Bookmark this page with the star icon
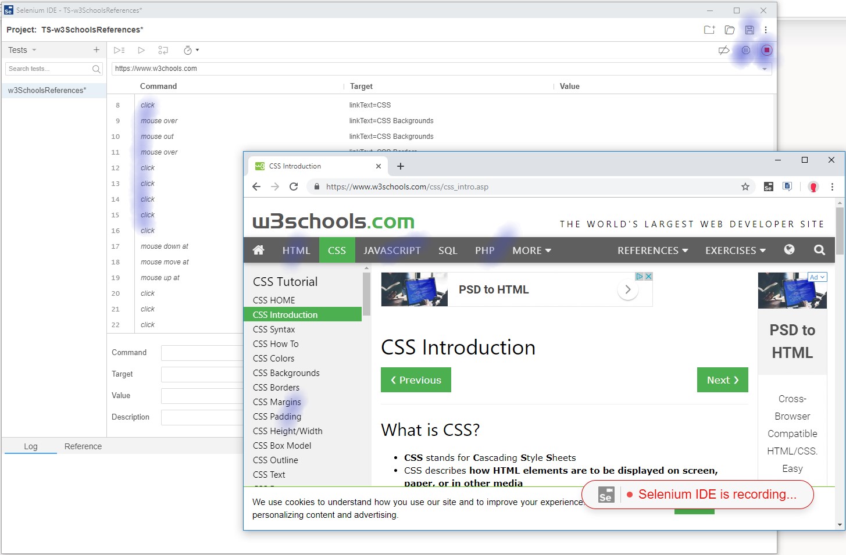This screenshot has width=846, height=555. (x=745, y=187)
